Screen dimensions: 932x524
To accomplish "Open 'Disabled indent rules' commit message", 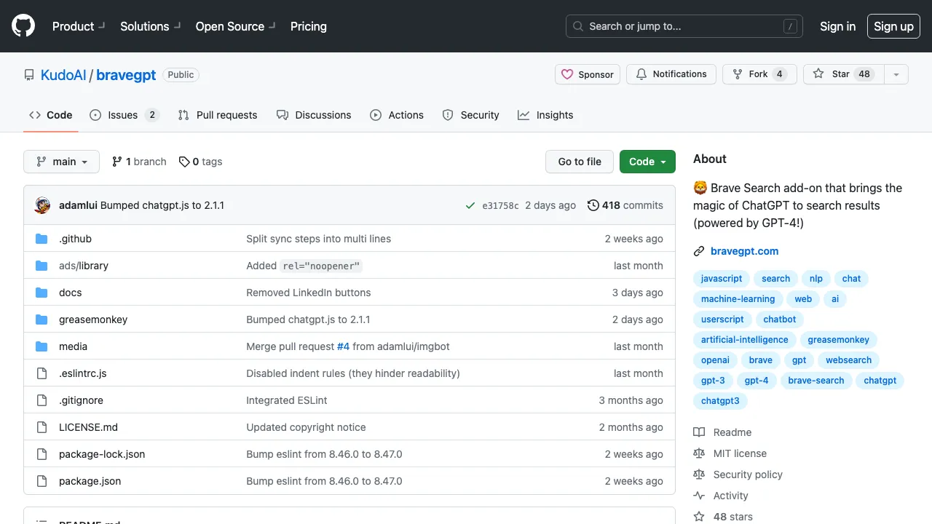I will pos(353,373).
